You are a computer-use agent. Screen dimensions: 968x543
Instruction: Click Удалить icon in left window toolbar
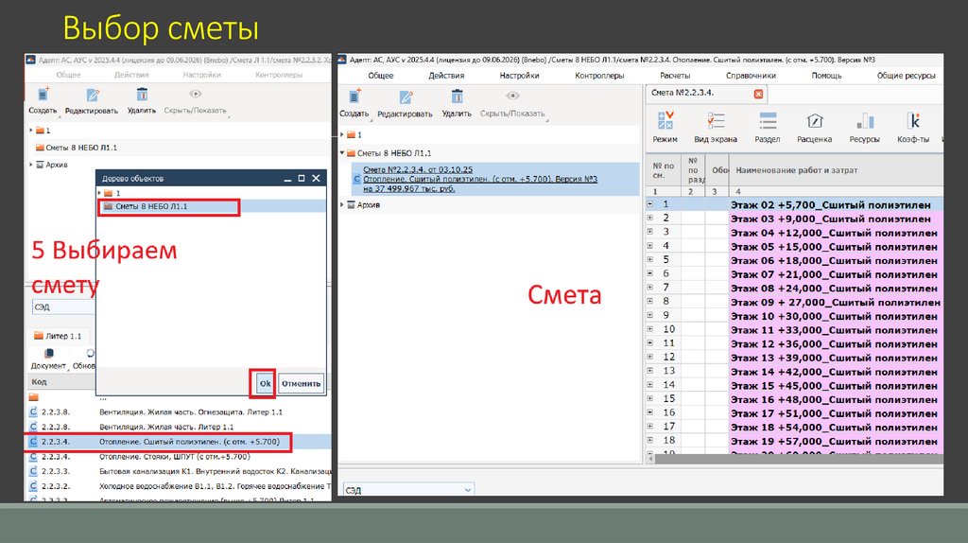(142, 94)
